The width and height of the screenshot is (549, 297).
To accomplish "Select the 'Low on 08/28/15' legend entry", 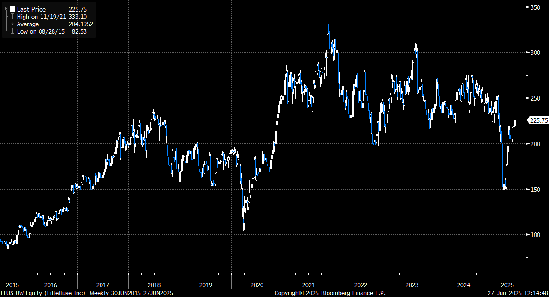I will point(41,31).
